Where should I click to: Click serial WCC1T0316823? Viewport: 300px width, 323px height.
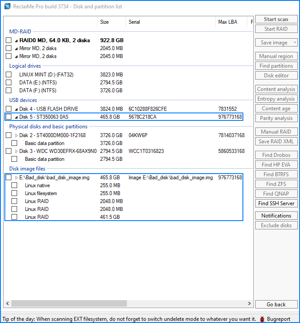pos(146,151)
